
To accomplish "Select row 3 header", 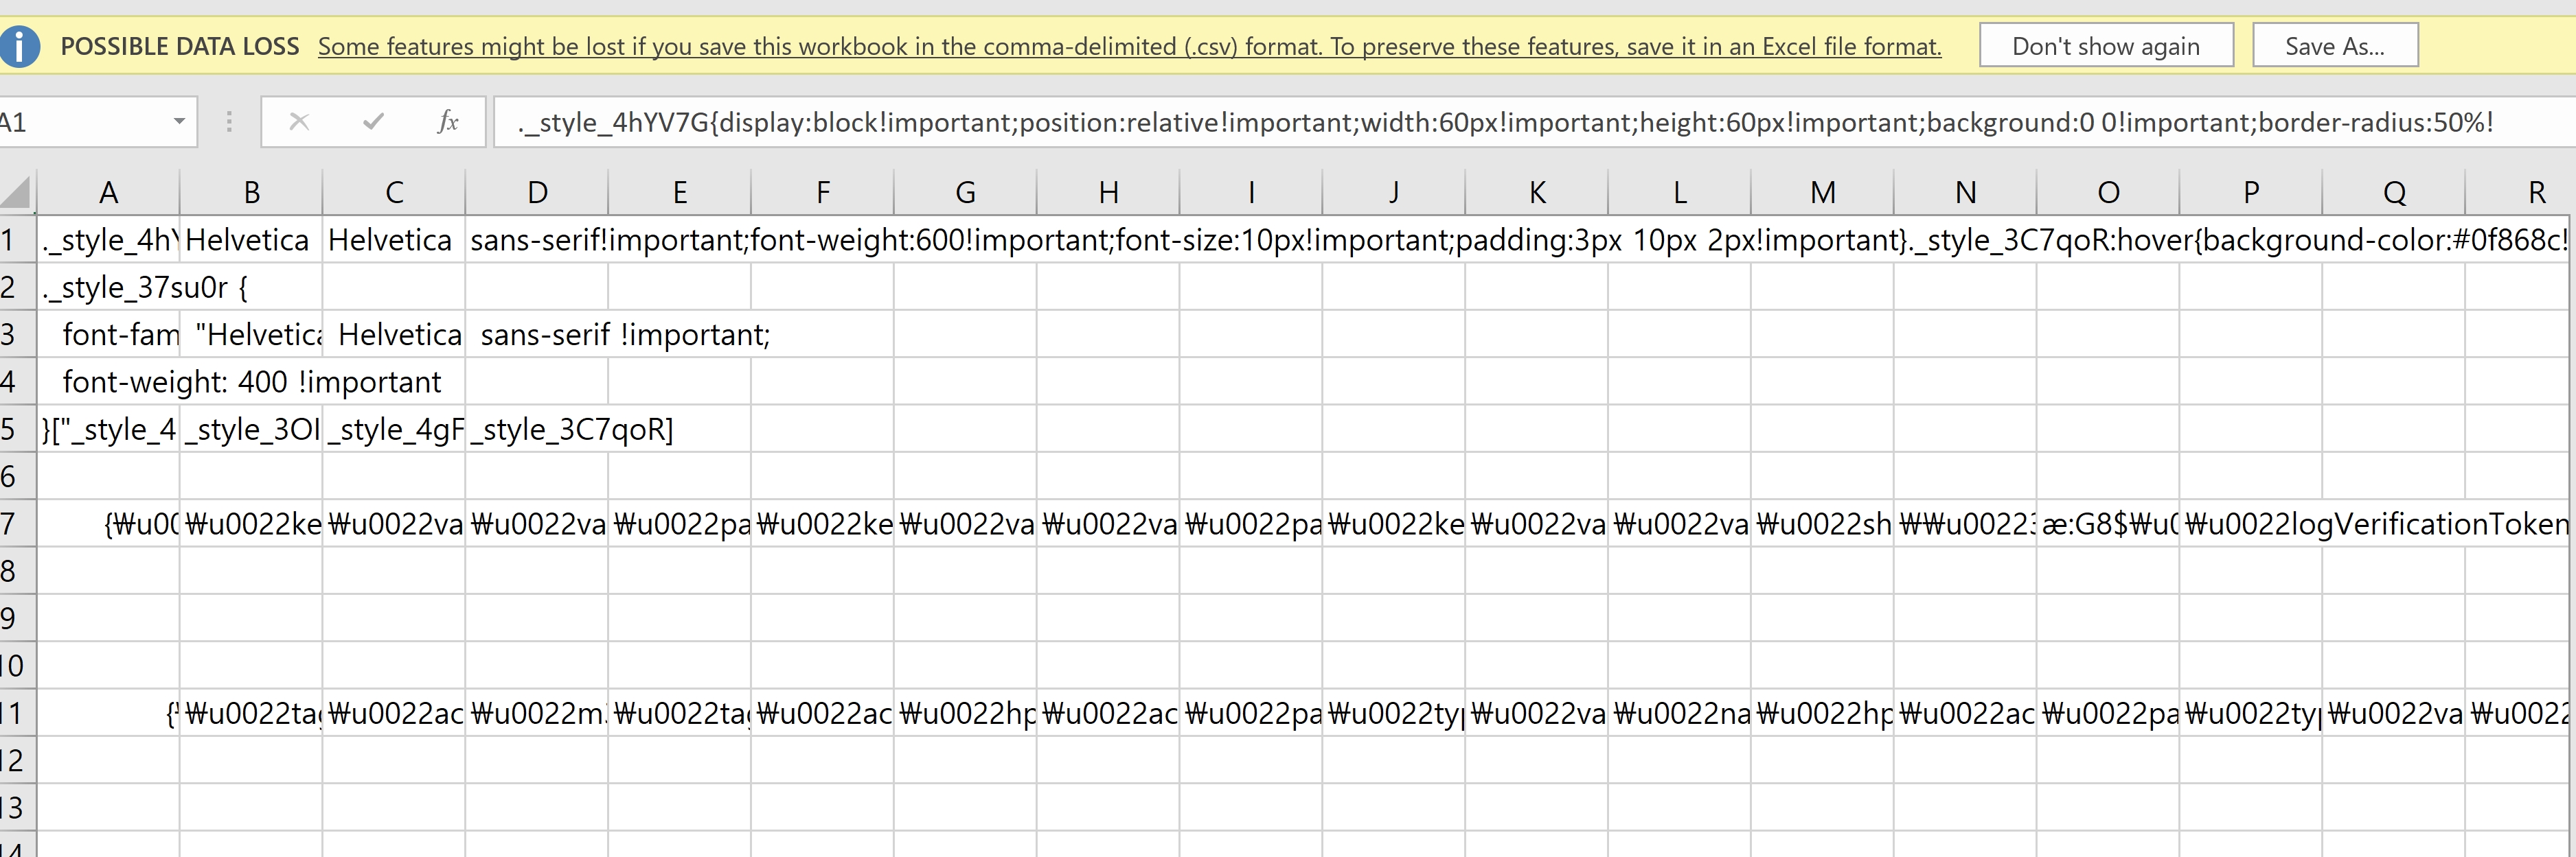I will tap(17, 335).
